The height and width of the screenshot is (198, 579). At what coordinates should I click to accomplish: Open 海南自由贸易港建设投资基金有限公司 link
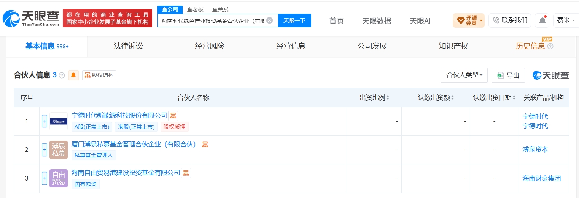pyautogui.click(x=126, y=173)
